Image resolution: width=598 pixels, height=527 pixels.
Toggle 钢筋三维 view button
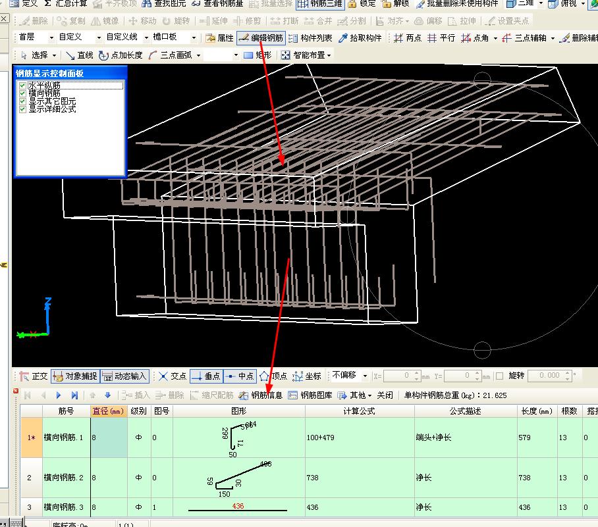pyautogui.click(x=320, y=4)
